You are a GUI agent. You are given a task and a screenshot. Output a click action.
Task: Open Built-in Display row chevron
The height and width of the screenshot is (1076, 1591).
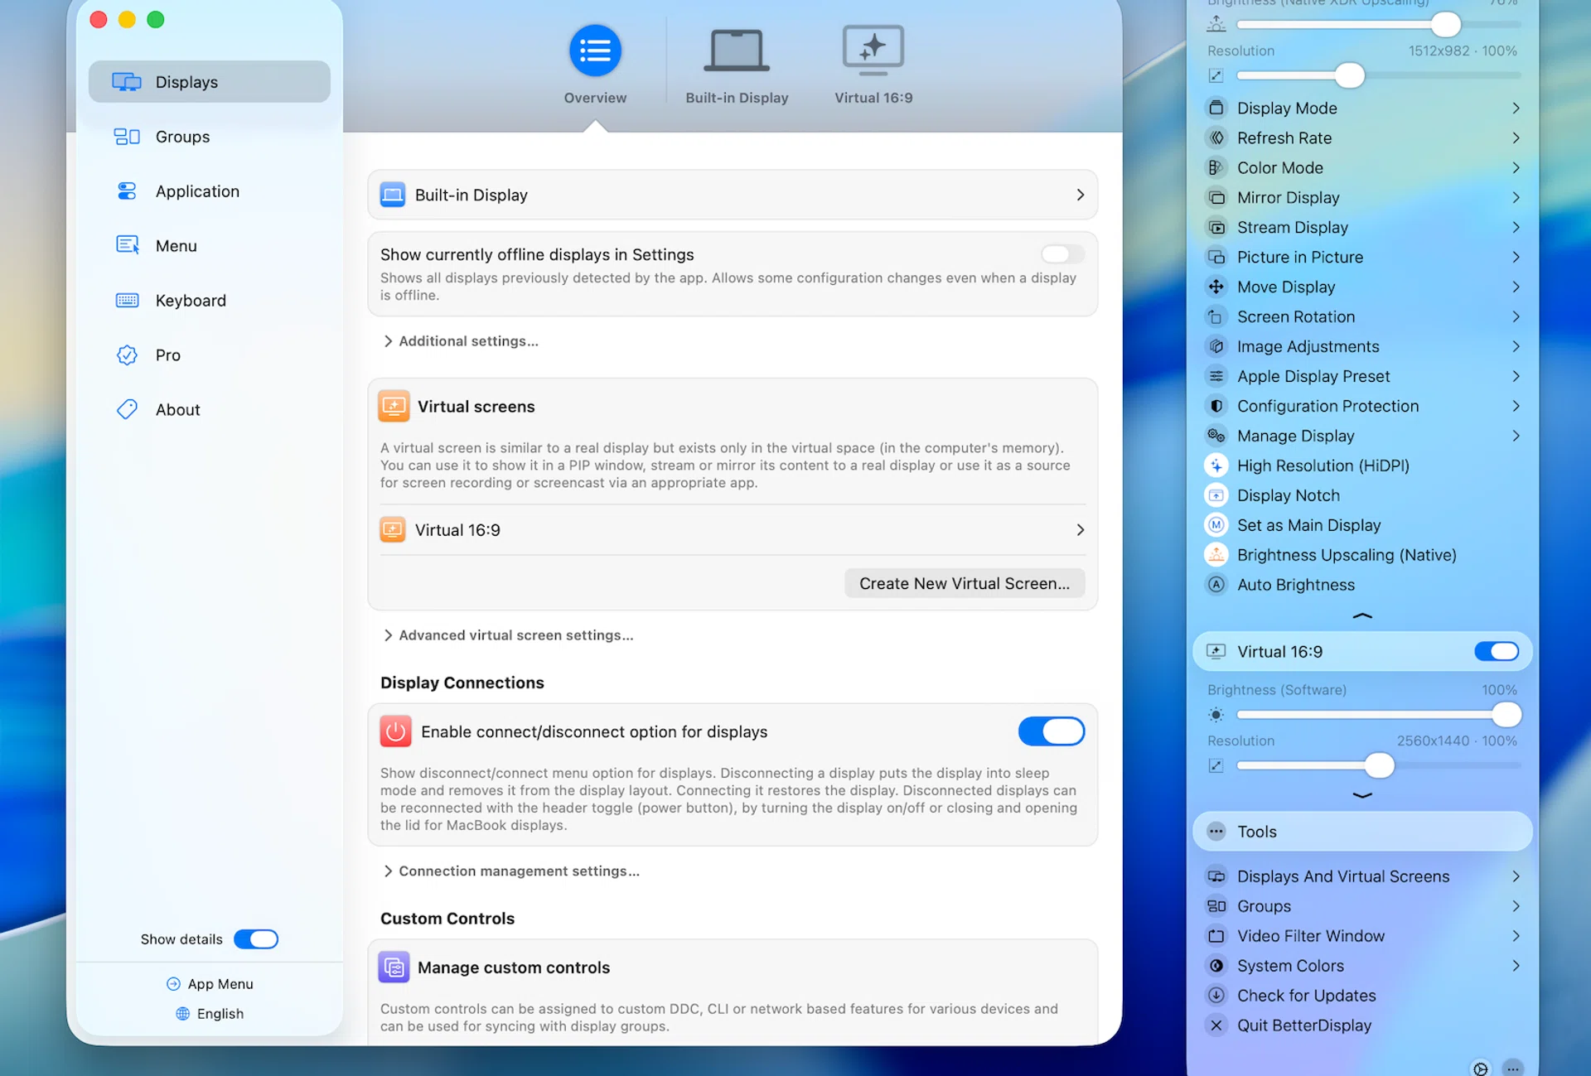pos(1080,195)
